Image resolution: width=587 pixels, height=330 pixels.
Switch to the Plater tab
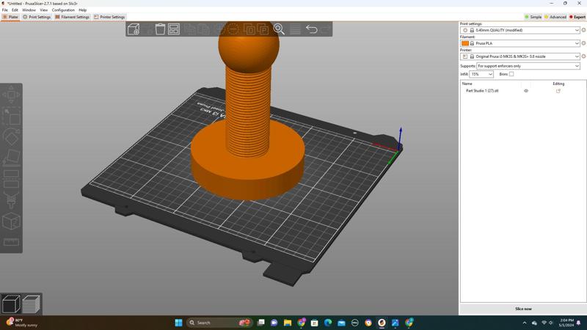[10, 17]
